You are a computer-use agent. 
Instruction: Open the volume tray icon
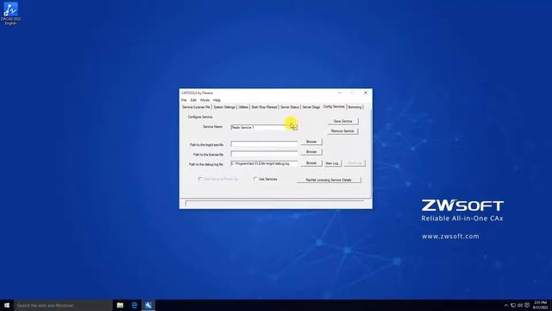pos(520,305)
